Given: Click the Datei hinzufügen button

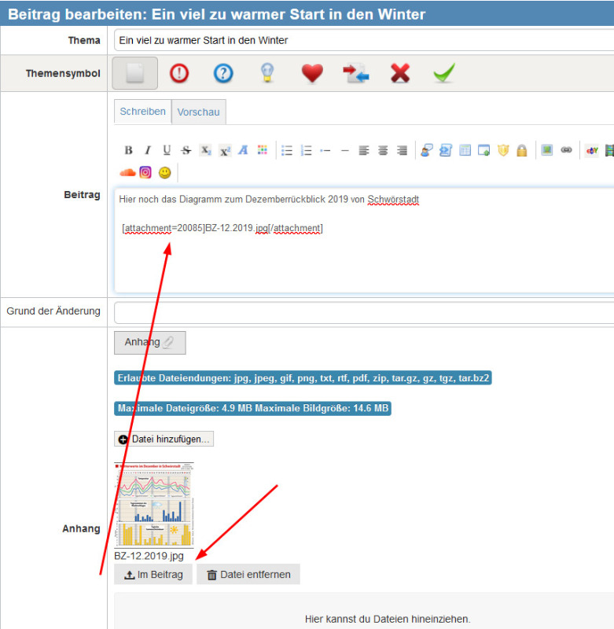Looking at the screenshot, I should tap(164, 439).
